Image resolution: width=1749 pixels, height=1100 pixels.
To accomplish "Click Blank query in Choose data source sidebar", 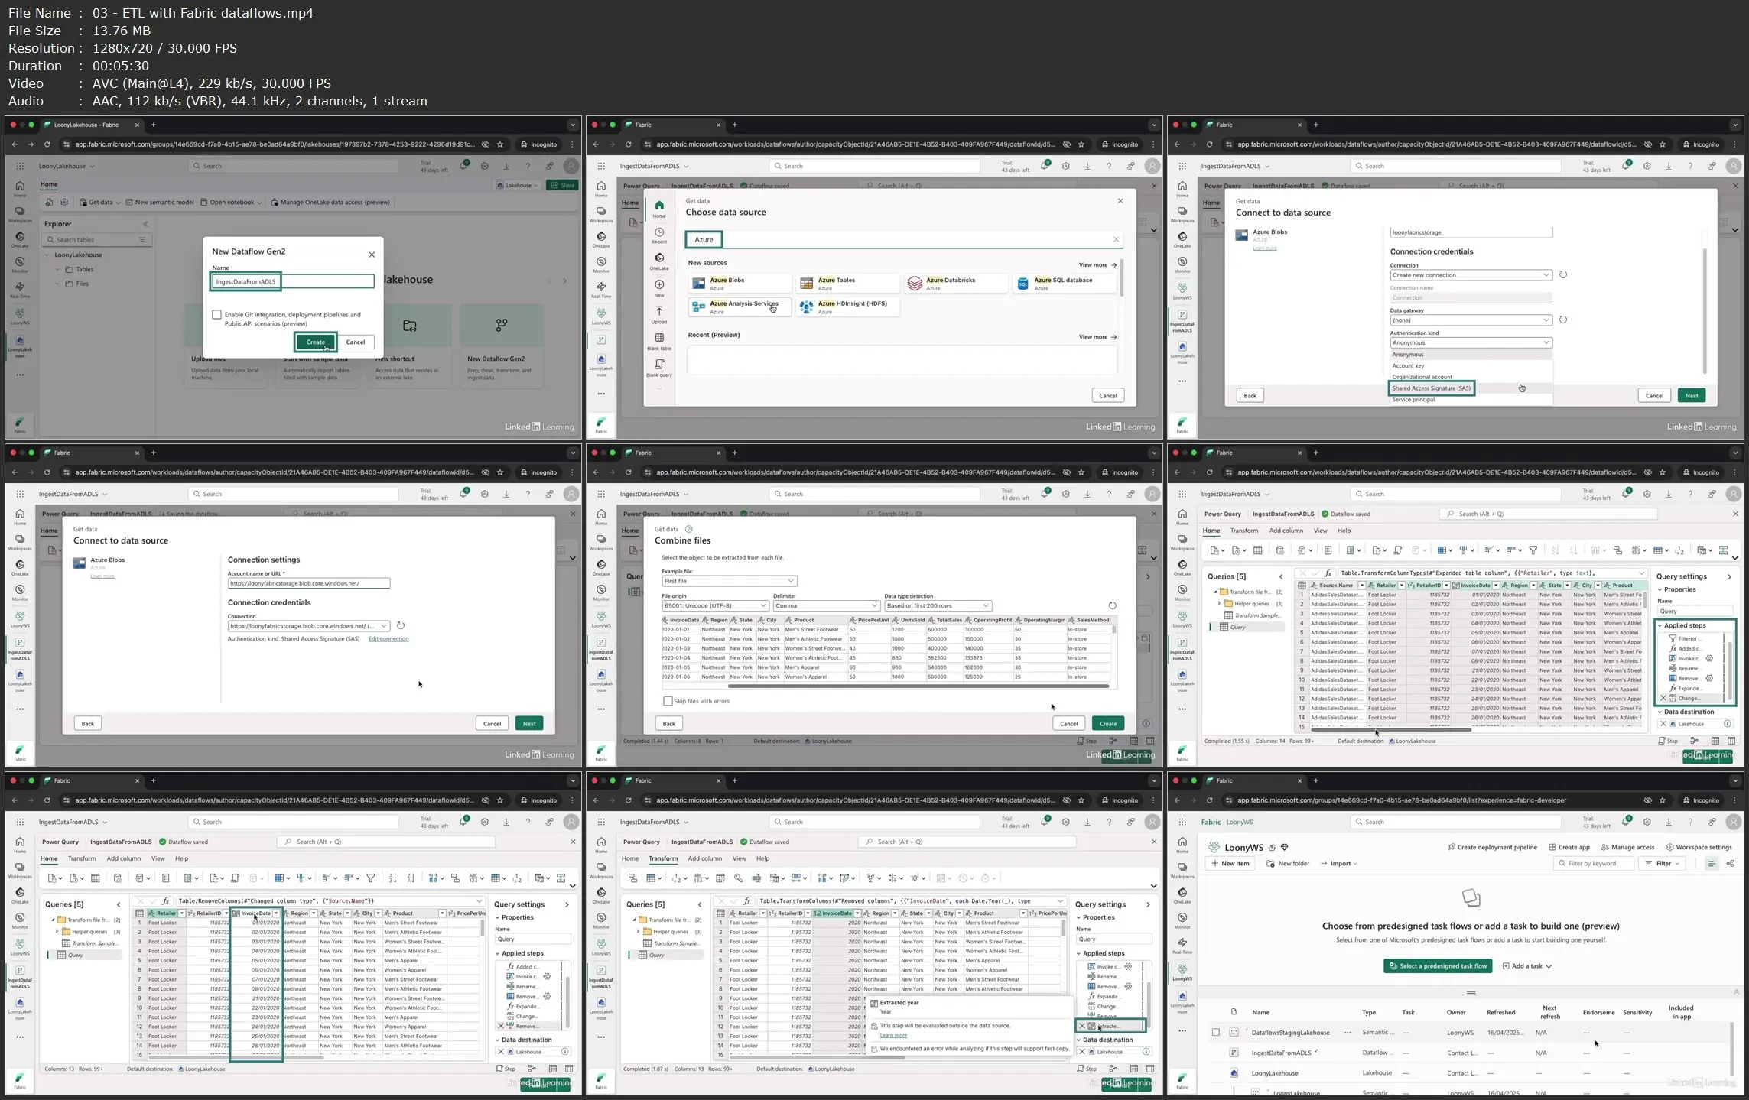I will click(x=658, y=368).
